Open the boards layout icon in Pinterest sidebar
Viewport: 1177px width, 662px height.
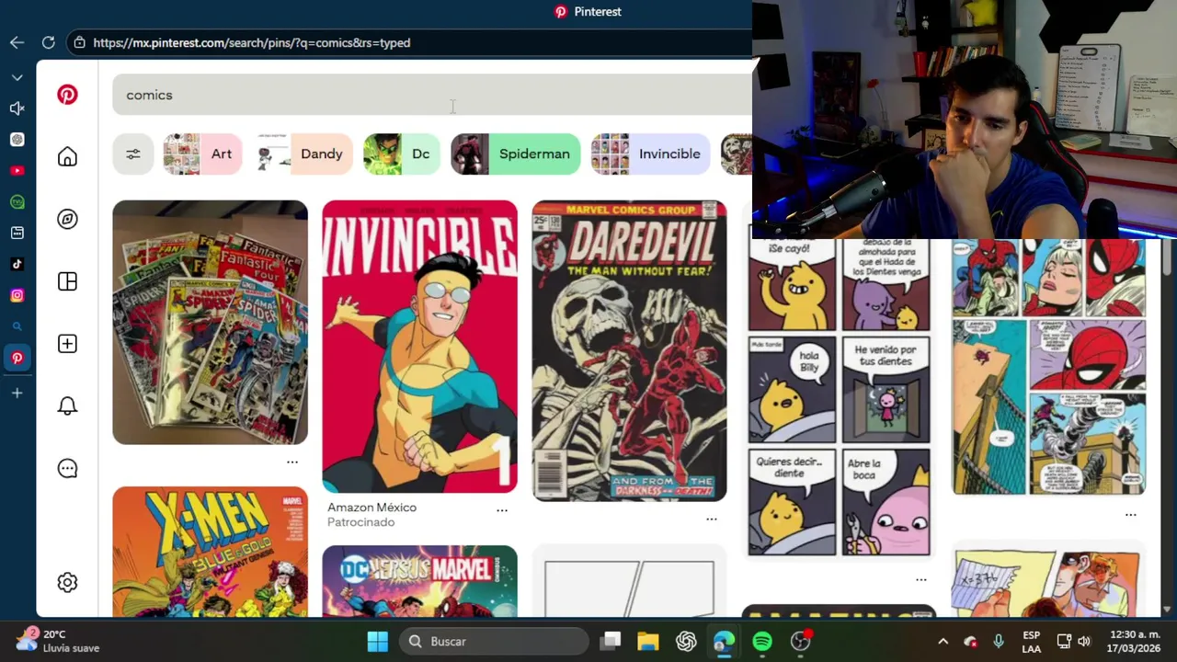point(67,281)
